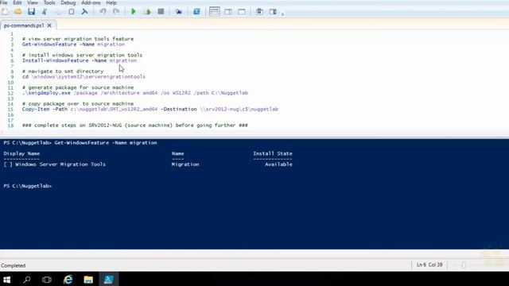This screenshot has height=286, width=509.
Task: Open the Tools menu
Action: coord(49,2)
